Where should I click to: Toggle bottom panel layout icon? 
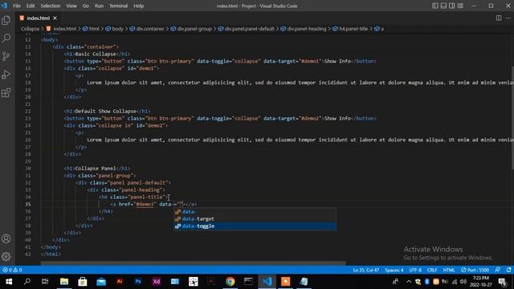443,6
